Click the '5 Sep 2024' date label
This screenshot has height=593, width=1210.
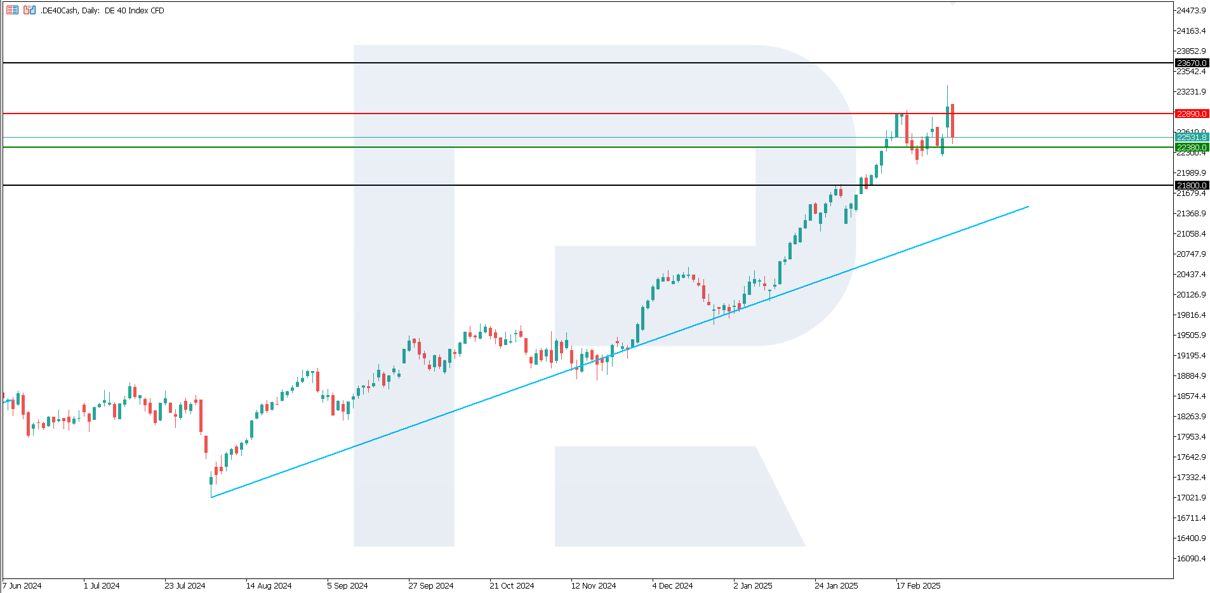[x=347, y=586]
